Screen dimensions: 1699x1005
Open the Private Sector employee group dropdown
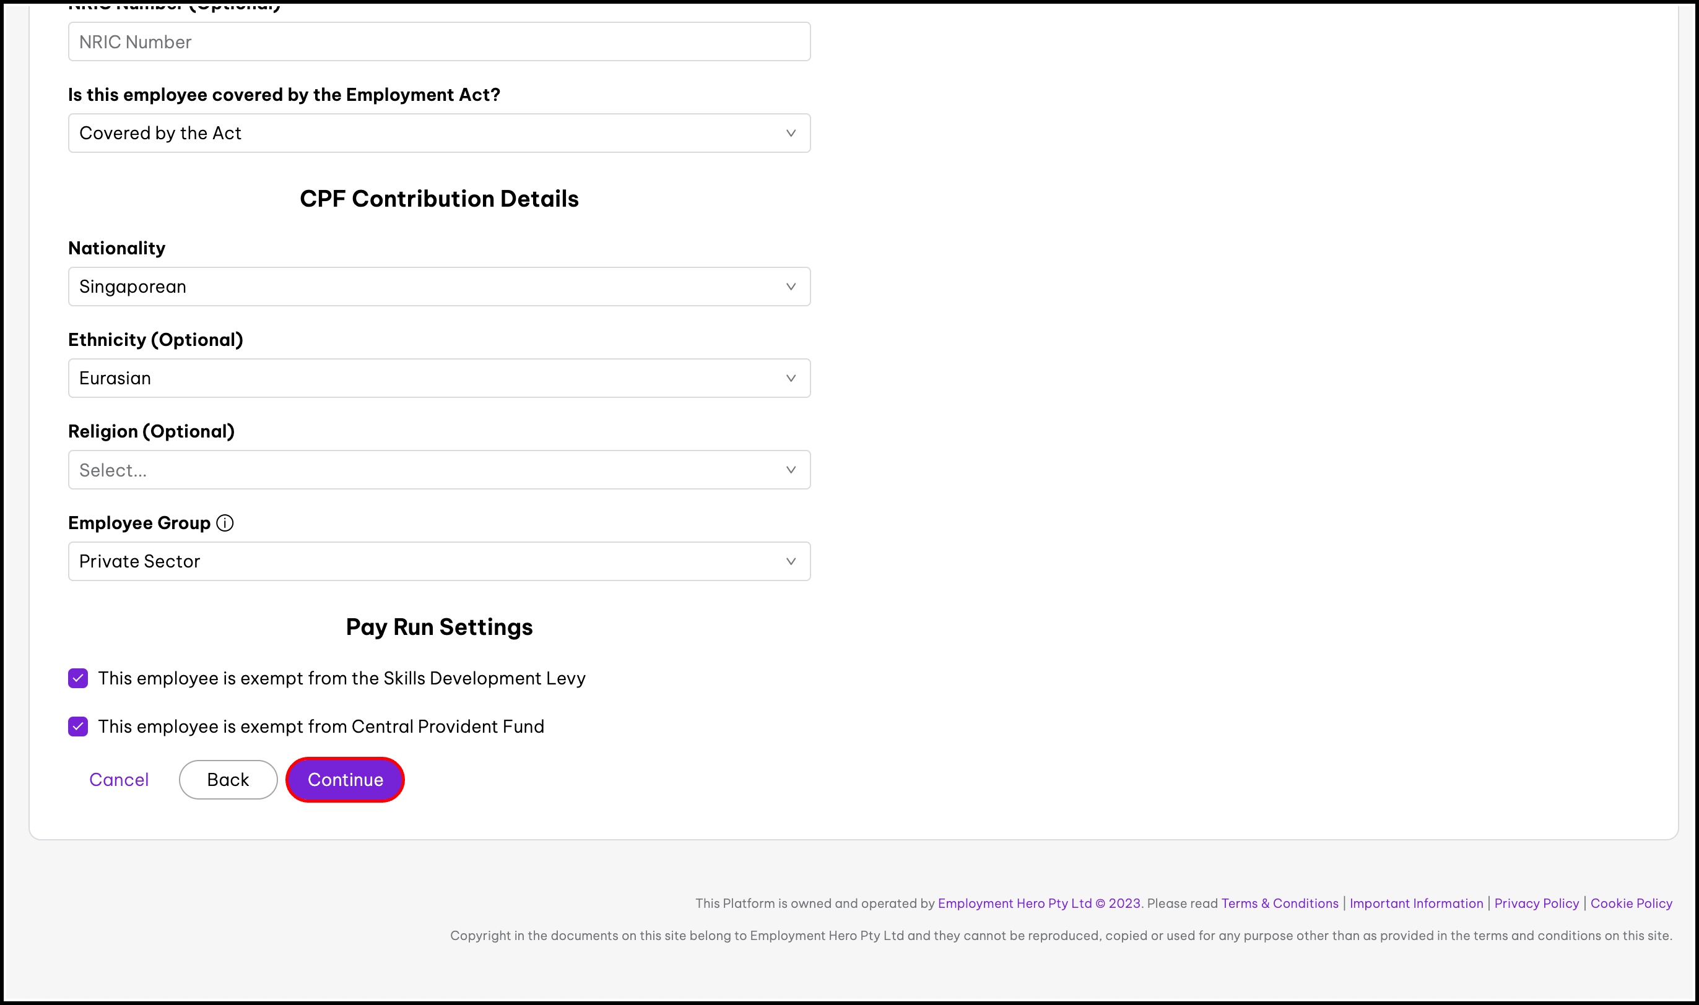(439, 561)
